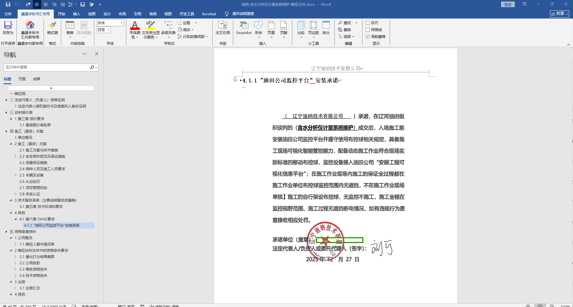
Task: Open the 四号 font size dropdown
Action: tap(109, 30)
